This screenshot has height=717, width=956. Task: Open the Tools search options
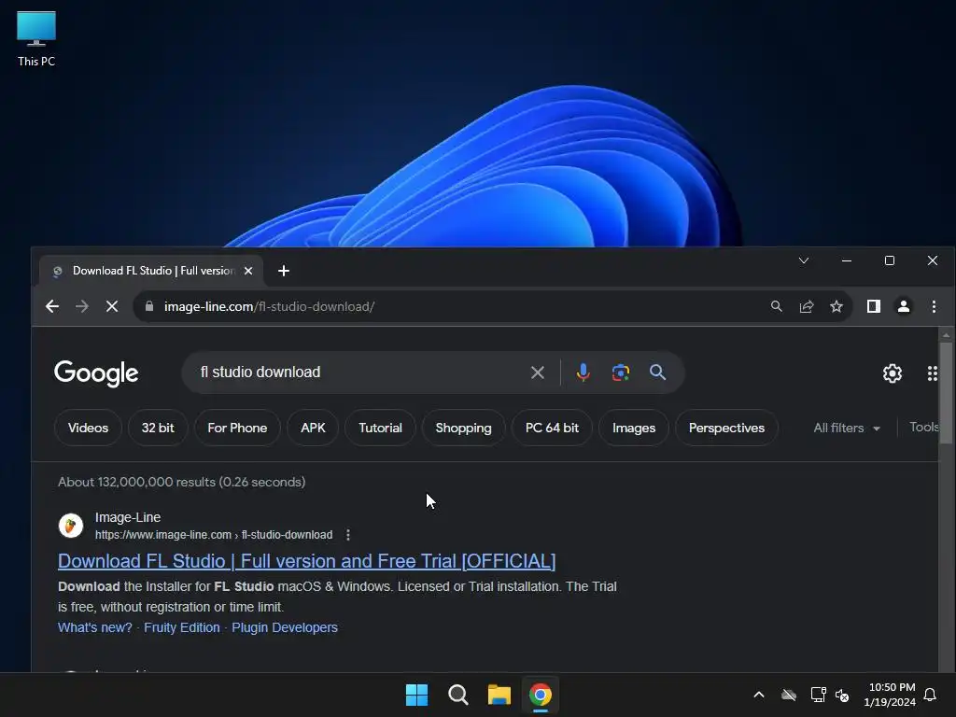click(x=923, y=428)
